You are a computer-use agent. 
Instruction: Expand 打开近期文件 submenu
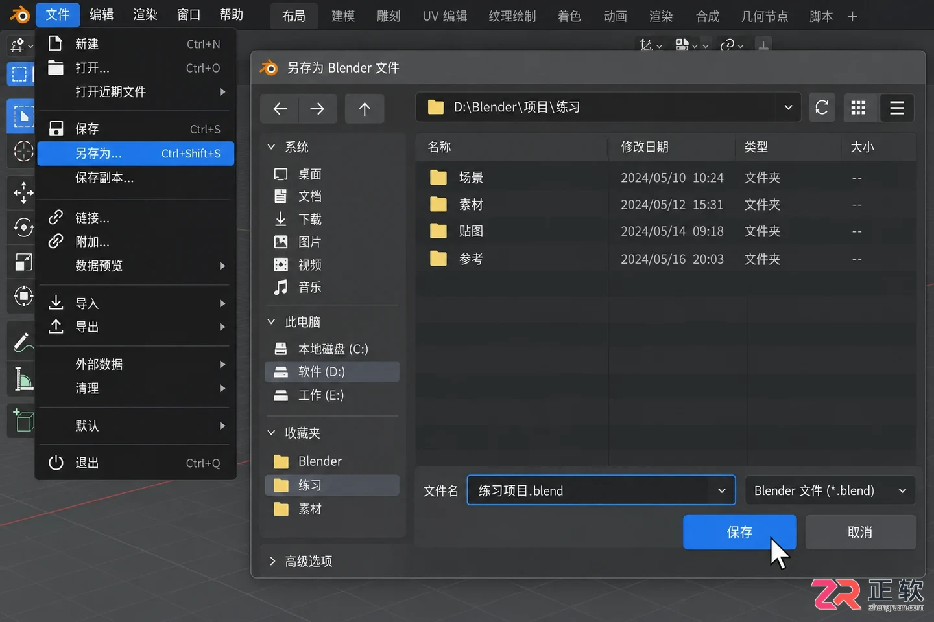(136, 92)
